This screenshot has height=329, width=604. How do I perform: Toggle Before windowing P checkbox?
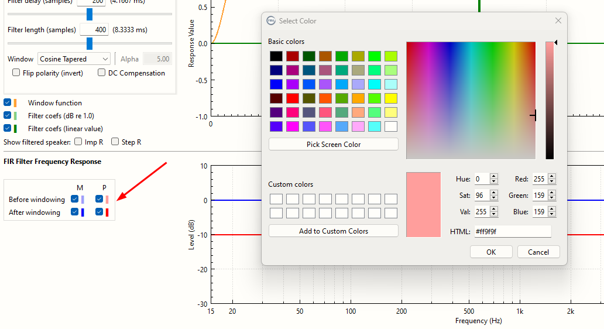99,199
